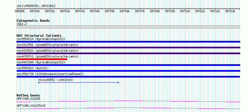Screen dimensions: 248x112
Task: Click the 2q11.2 cytogenetic band line
Action: [x=128, y=27]
